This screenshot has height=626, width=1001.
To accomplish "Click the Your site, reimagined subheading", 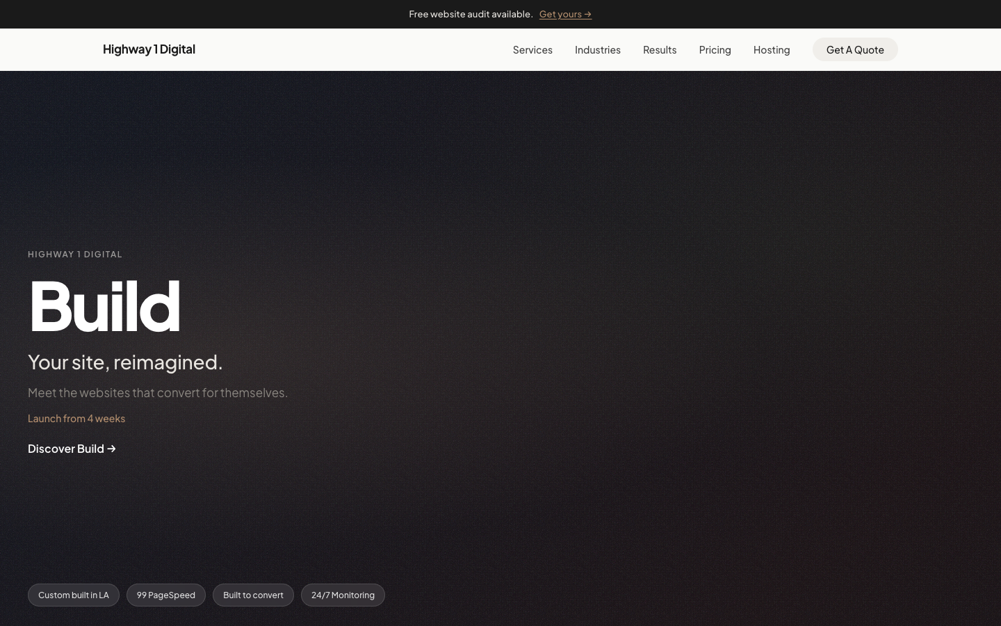I will coord(125,362).
